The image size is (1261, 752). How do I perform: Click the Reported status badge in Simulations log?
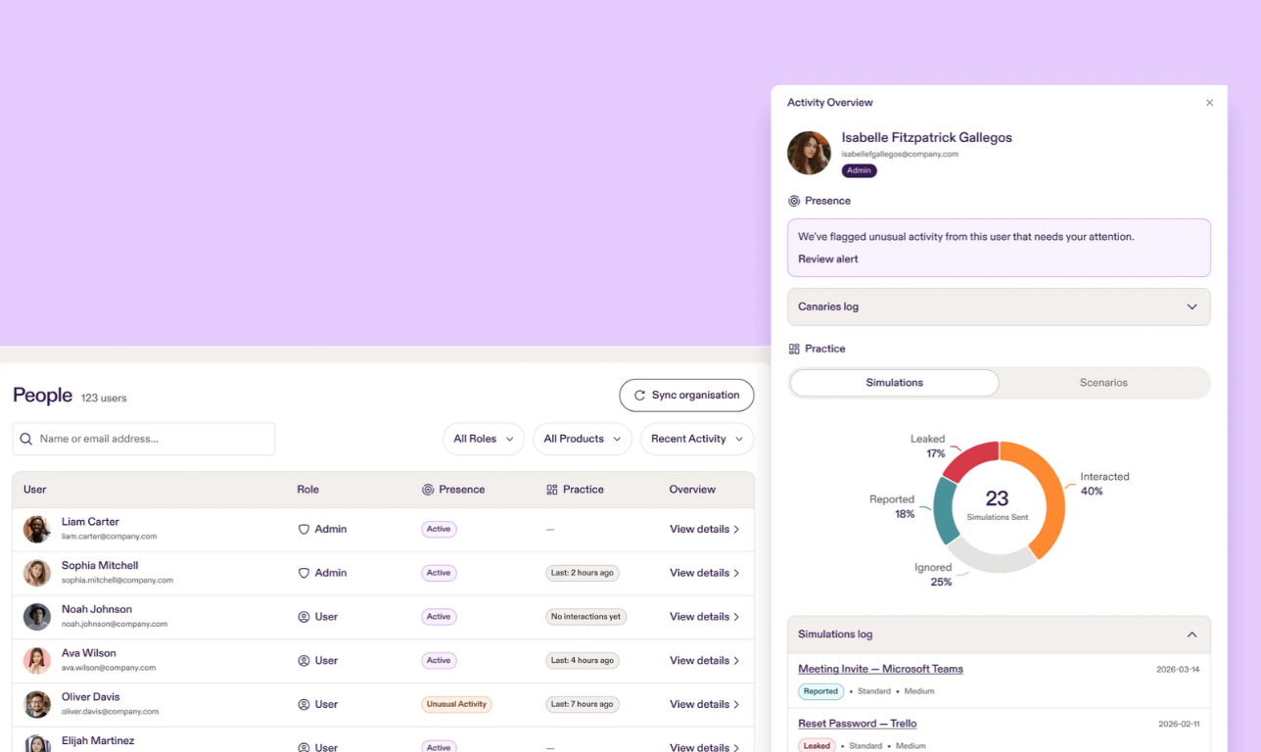(820, 691)
